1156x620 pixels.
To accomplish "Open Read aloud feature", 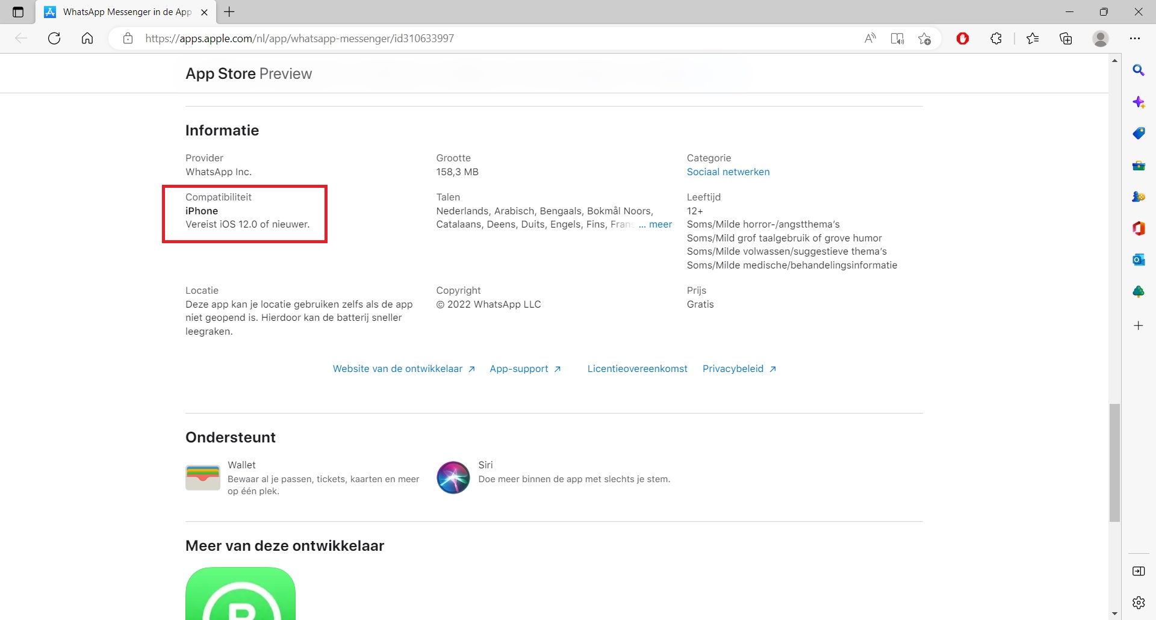I will click(870, 39).
